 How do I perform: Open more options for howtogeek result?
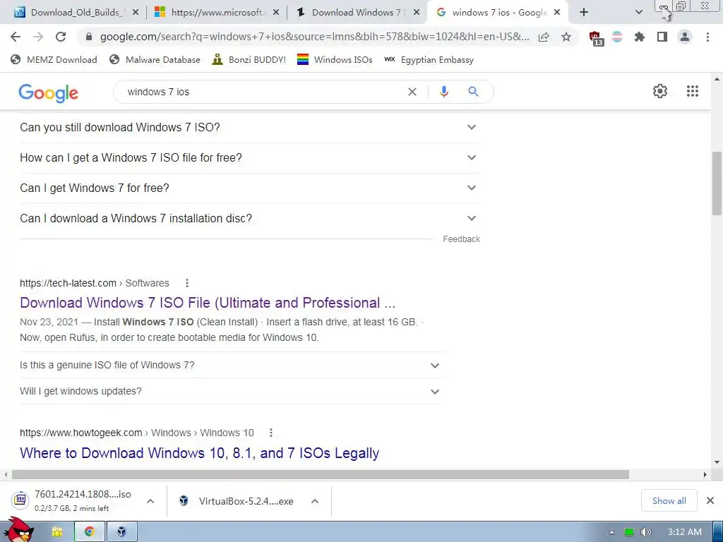[271, 433]
